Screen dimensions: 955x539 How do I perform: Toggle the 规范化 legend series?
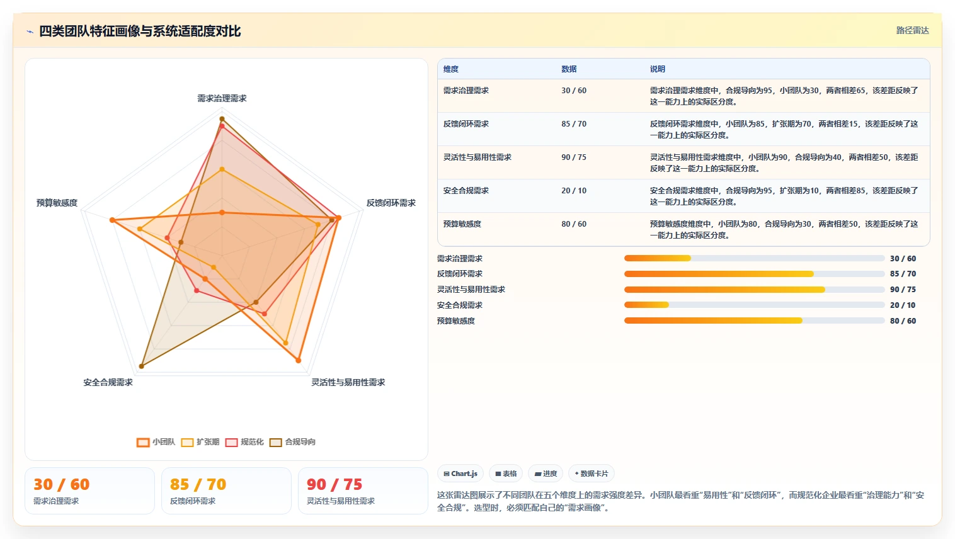click(245, 442)
